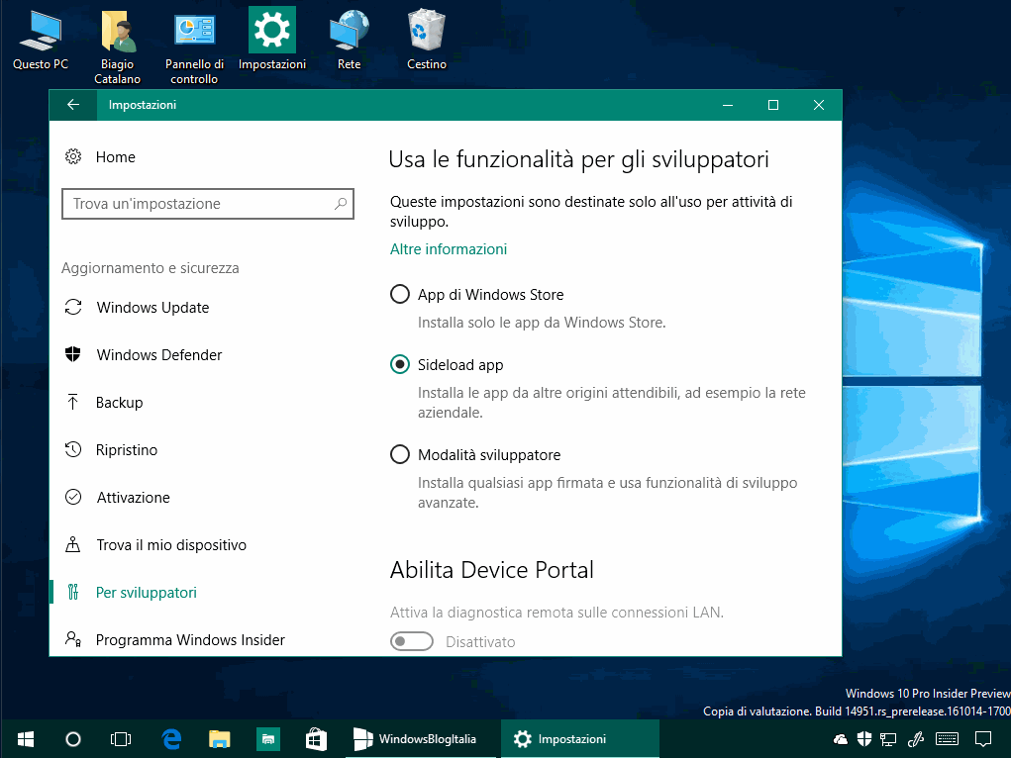
Task: Click the Home gear icon in sidebar
Action: (x=73, y=156)
